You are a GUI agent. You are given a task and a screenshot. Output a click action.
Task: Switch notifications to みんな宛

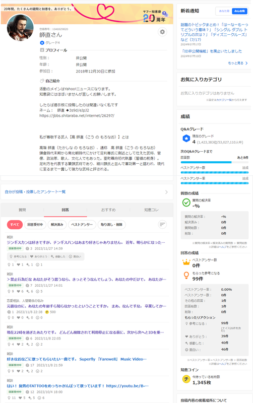[239, 11]
